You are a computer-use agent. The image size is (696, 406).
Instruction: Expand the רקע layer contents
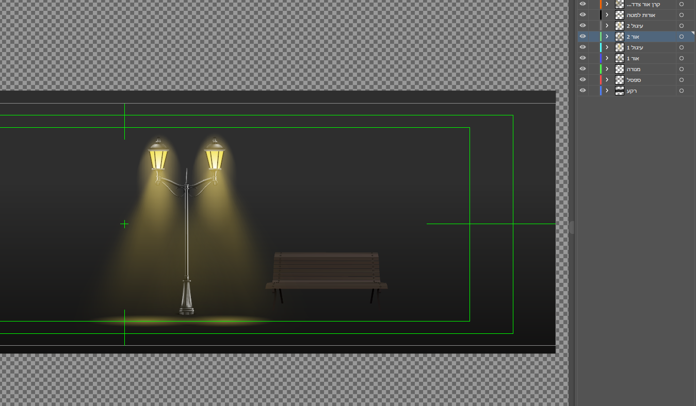coord(607,91)
